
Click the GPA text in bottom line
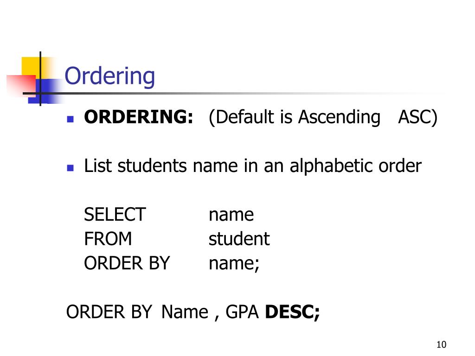click(242, 312)
